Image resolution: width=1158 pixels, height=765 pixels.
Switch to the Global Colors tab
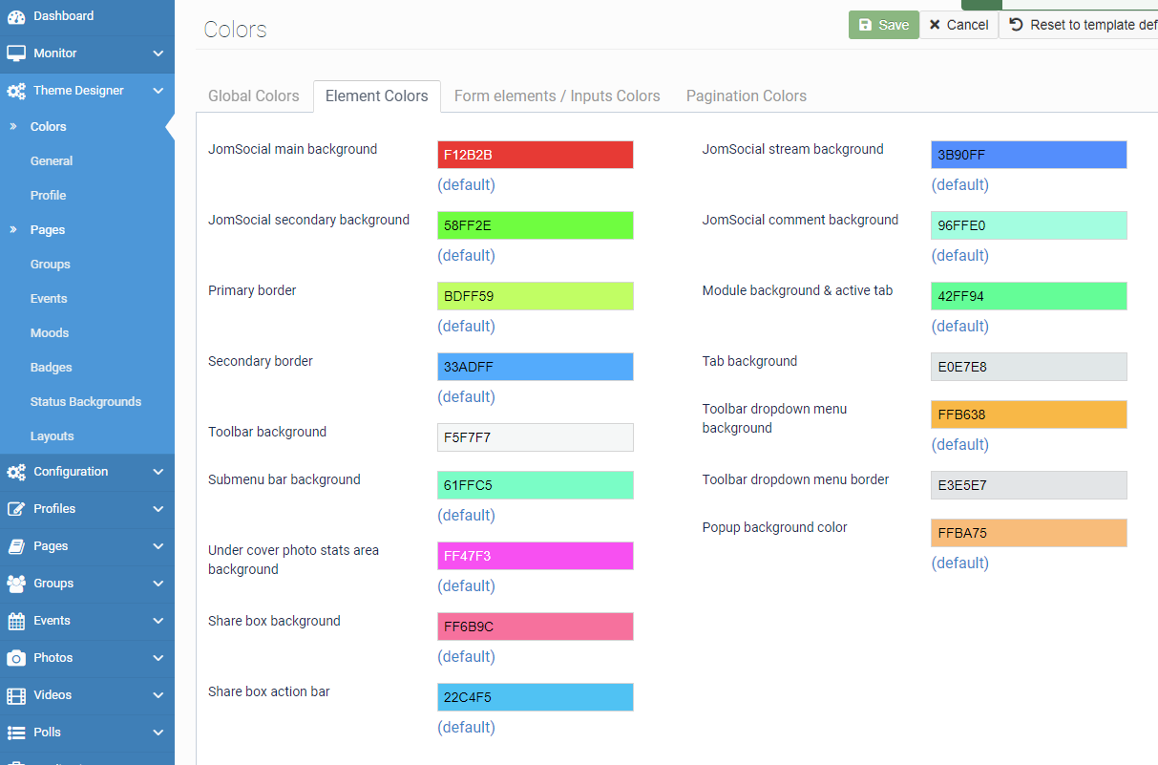tap(254, 96)
